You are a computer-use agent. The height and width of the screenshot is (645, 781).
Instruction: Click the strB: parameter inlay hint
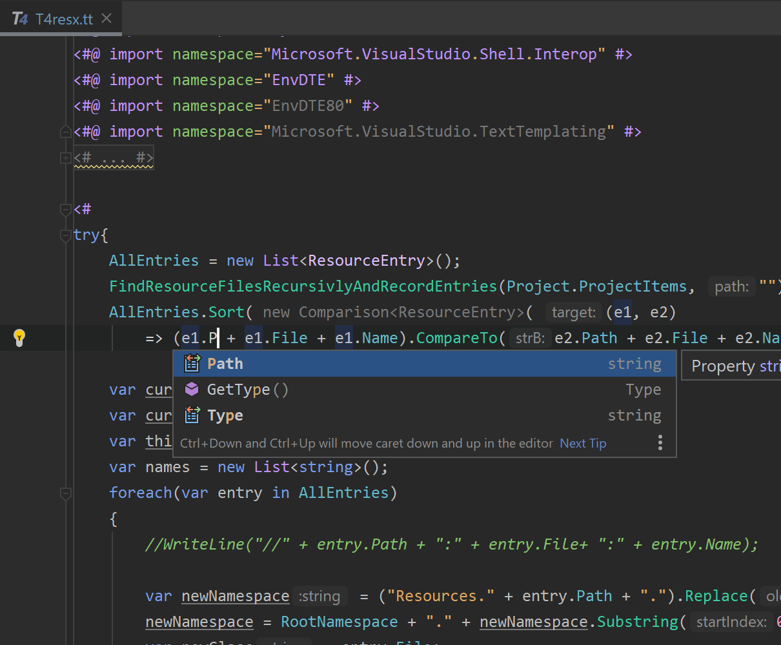(529, 338)
